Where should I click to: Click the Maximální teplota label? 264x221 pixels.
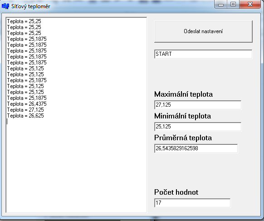pos(183,94)
